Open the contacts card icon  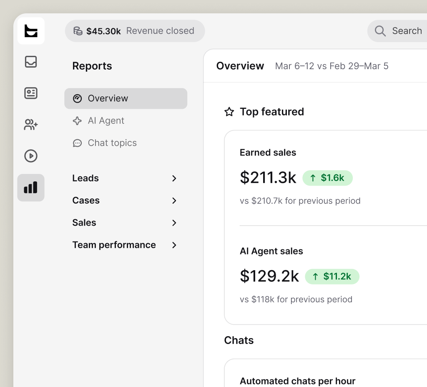[31, 93]
